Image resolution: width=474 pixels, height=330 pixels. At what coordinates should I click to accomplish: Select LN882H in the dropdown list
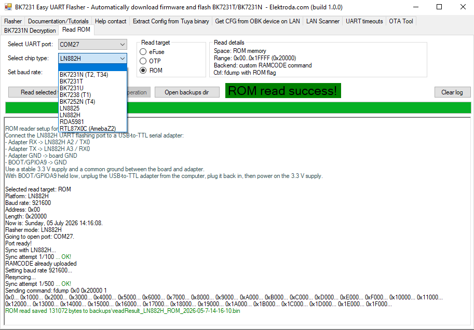coord(92,115)
